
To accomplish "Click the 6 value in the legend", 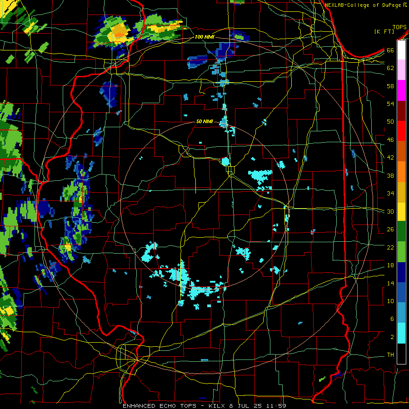I will [392, 319].
